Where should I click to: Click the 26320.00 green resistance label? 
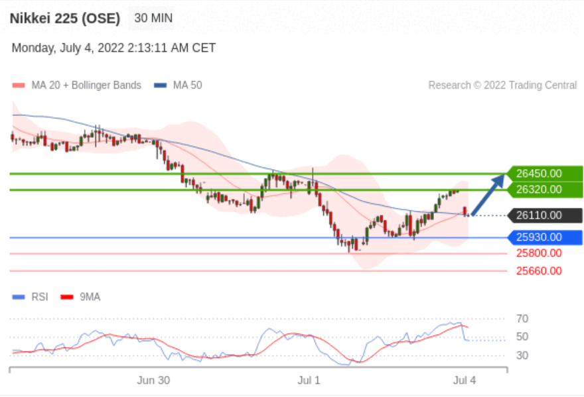[x=546, y=190]
